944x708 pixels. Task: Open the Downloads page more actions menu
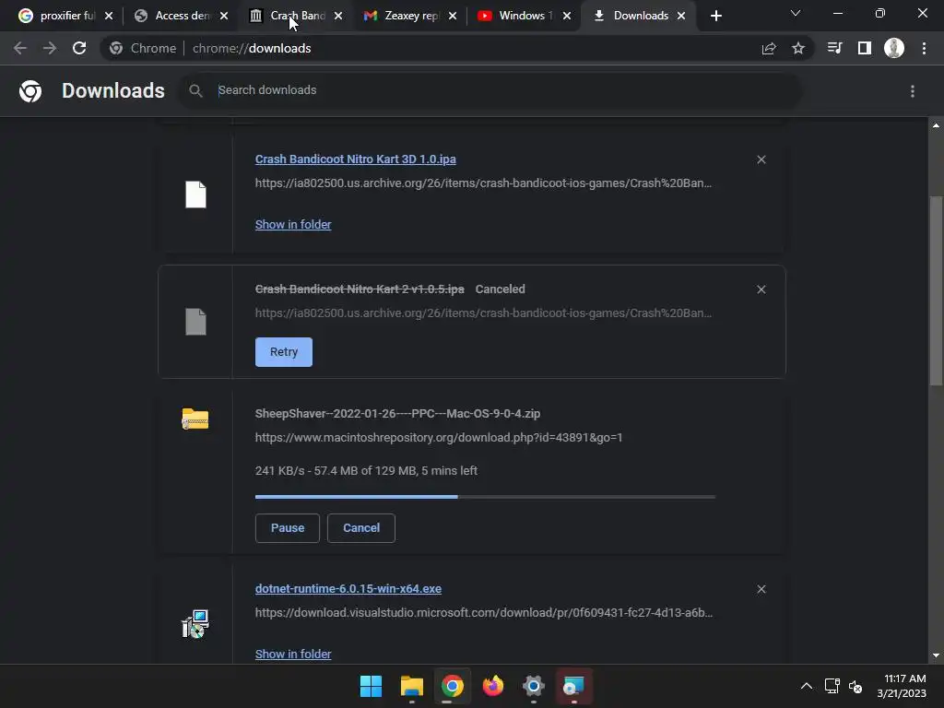pos(913,91)
